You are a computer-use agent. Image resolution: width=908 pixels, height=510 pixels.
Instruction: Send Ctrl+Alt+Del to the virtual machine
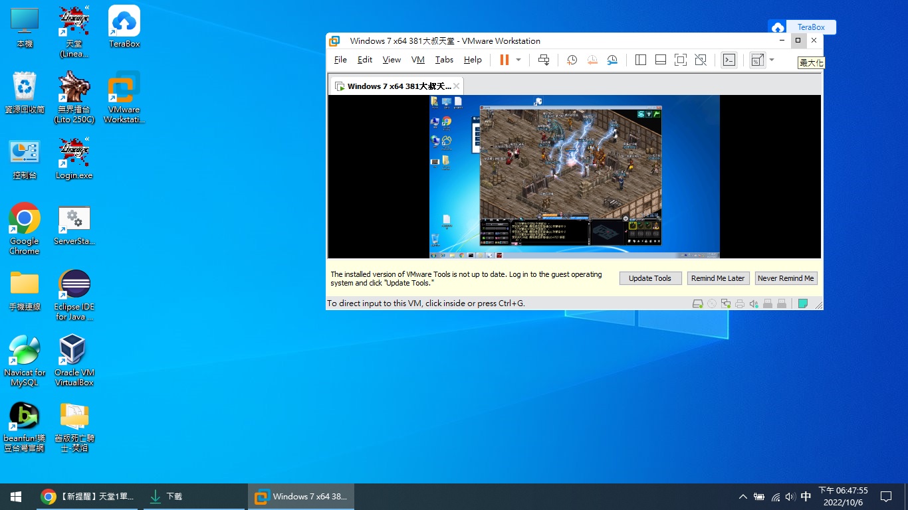pos(544,60)
